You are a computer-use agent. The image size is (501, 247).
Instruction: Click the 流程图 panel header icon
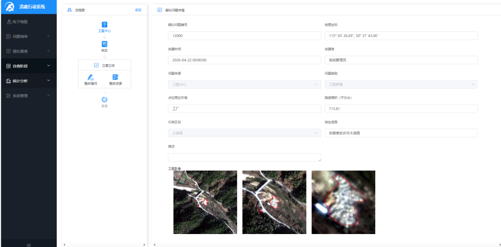tap(69, 10)
